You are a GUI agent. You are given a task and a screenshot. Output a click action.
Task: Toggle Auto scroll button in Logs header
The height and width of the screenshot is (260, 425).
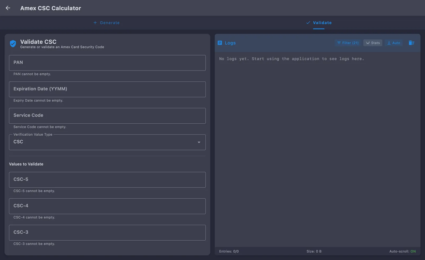(394, 43)
